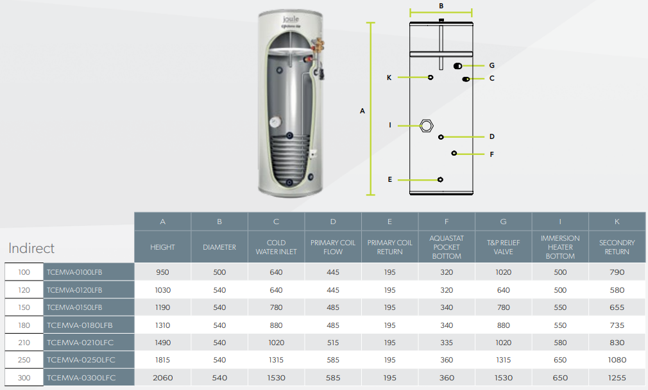This screenshot has height=390, width=648.
Task: Click the Indirect section heading
Action: [31, 248]
